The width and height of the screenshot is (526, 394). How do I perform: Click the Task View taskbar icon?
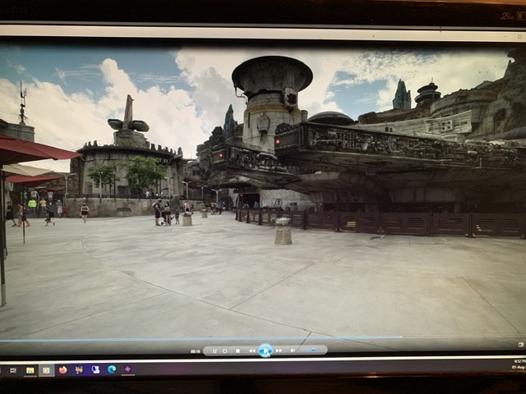click(12, 370)
